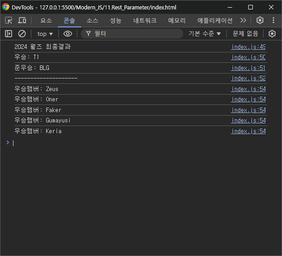This screenshot has height=256, width=282.
Task: Open index.js:54 link on the Zeus row
Action: tap(248, 89)
